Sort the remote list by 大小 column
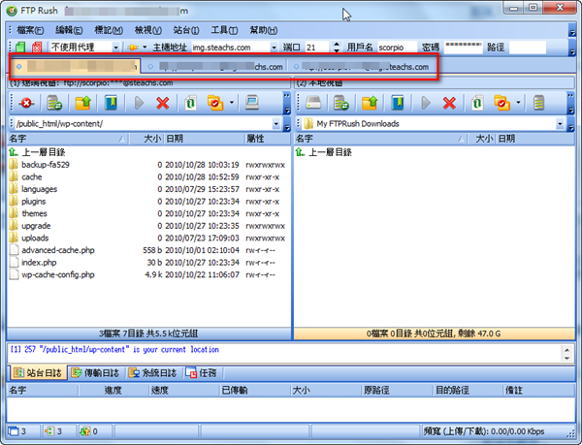582x445 pixels. coord(145,139)
